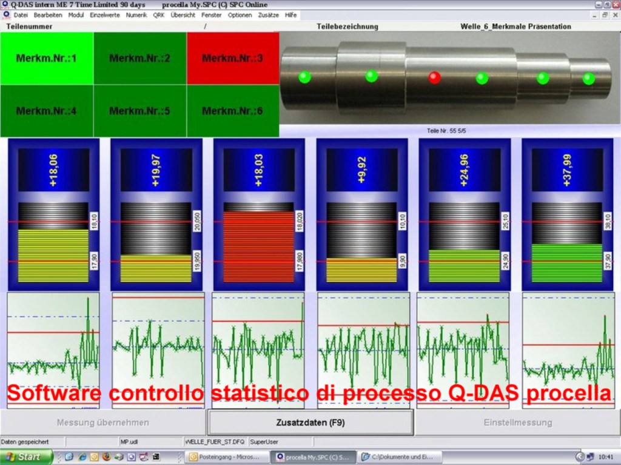This screenshot has width=621, height=465.
Task: Switch to C:\Dokumente und Ei... taskbar window
Action: point(400,457)
